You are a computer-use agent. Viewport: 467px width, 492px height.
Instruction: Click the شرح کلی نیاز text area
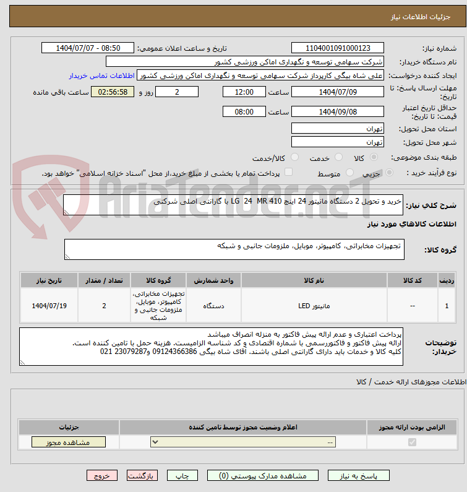233,205
